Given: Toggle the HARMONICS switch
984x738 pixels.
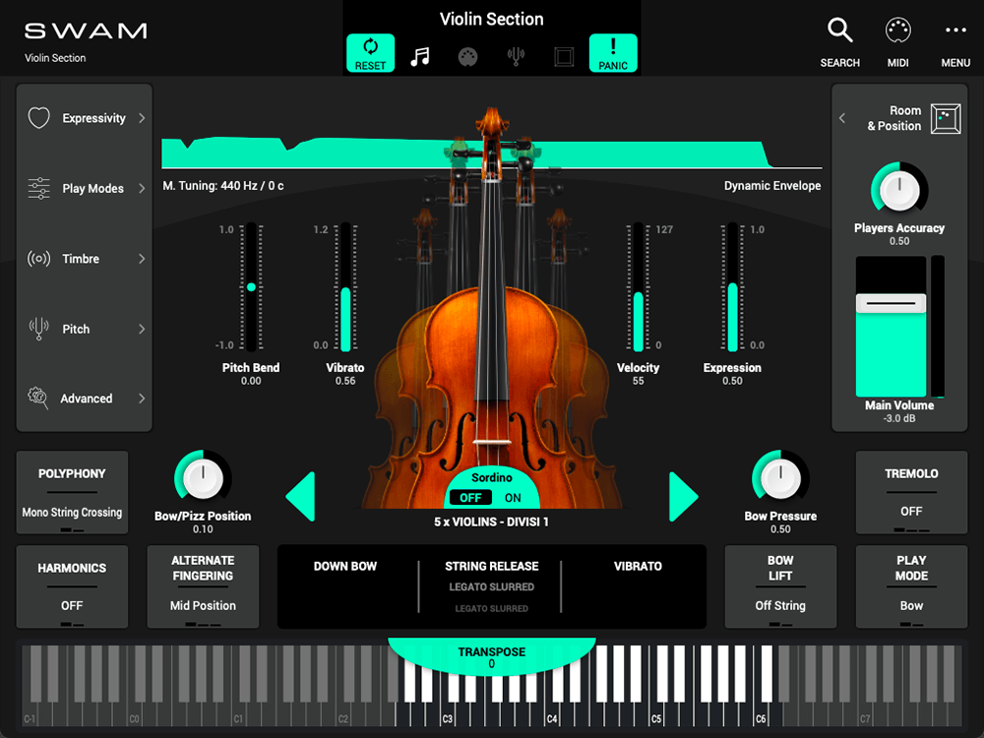Looking at the screenshot, I should (72, 586).
